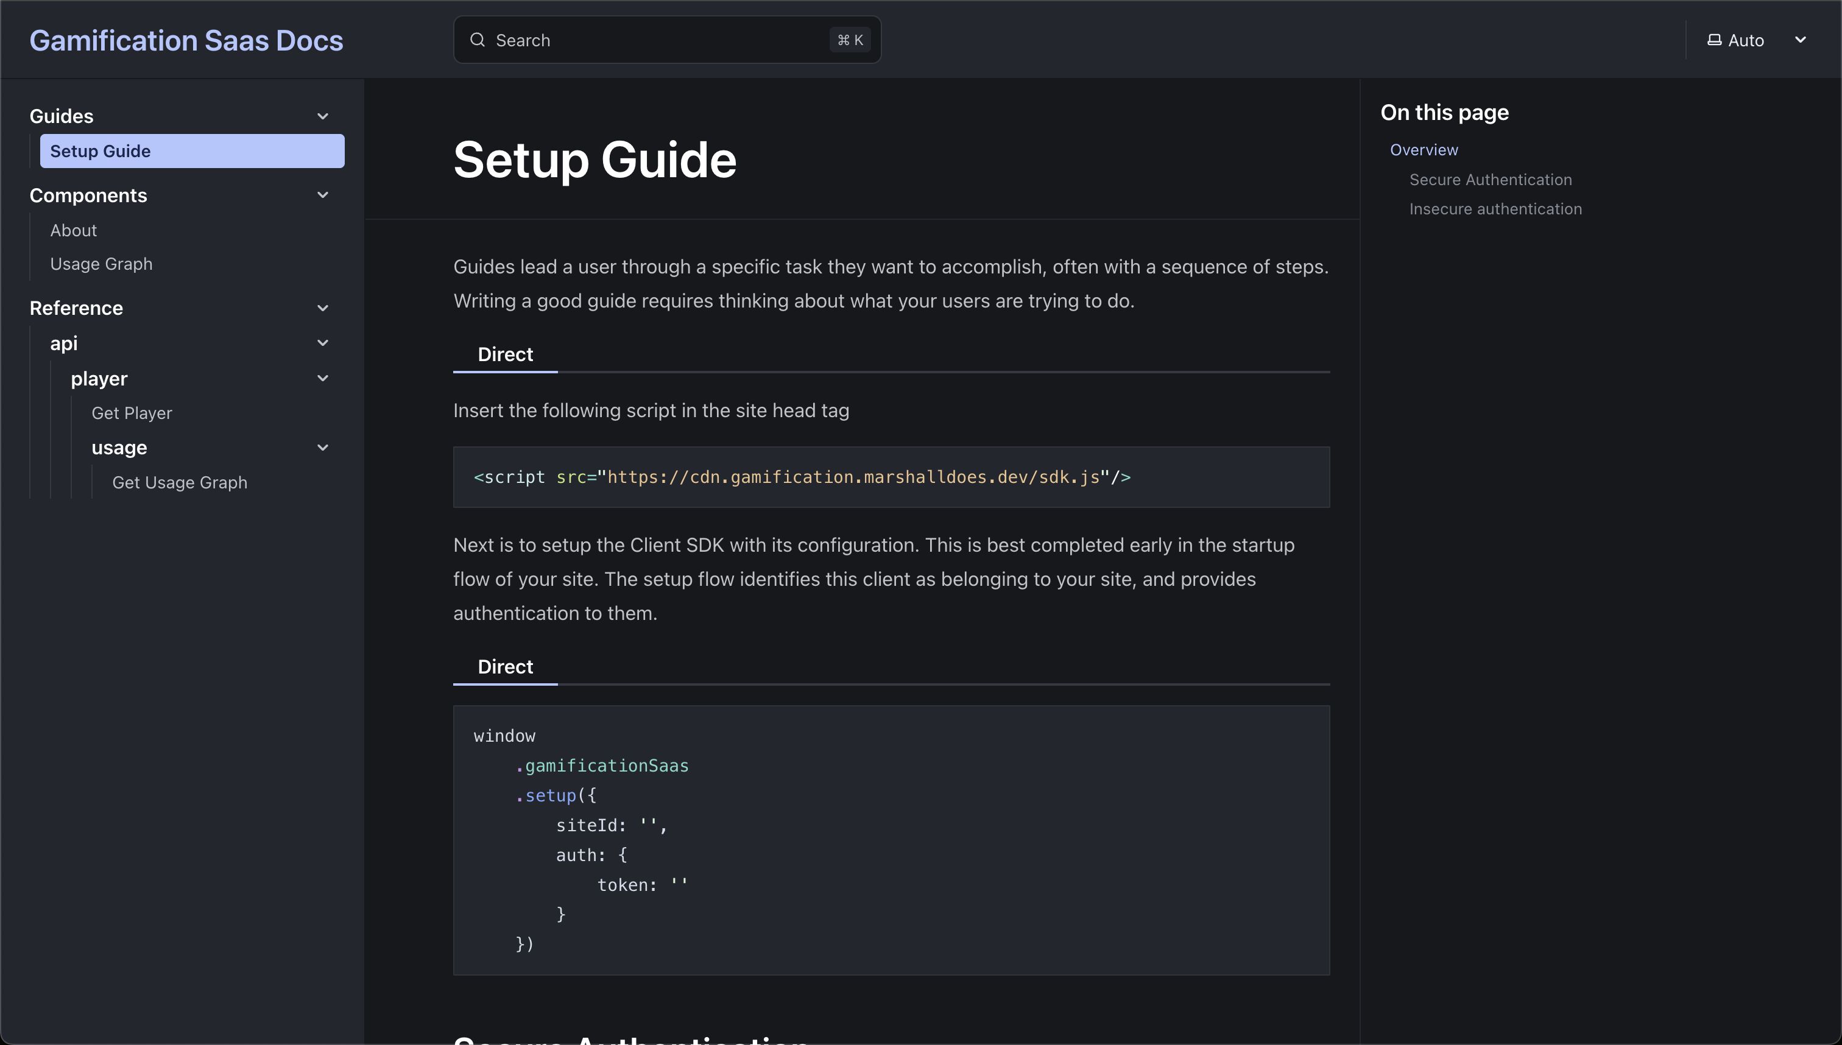1842x1045 pixels.
Task: Collapse the player group chevron
Action: point(323,378)
